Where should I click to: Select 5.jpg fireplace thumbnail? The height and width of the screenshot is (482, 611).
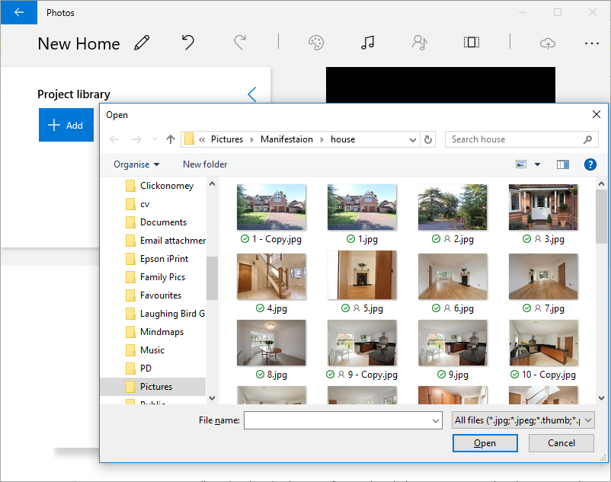(362, 275)
